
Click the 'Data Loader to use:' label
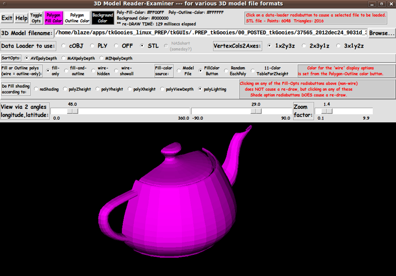pos(28,46)
